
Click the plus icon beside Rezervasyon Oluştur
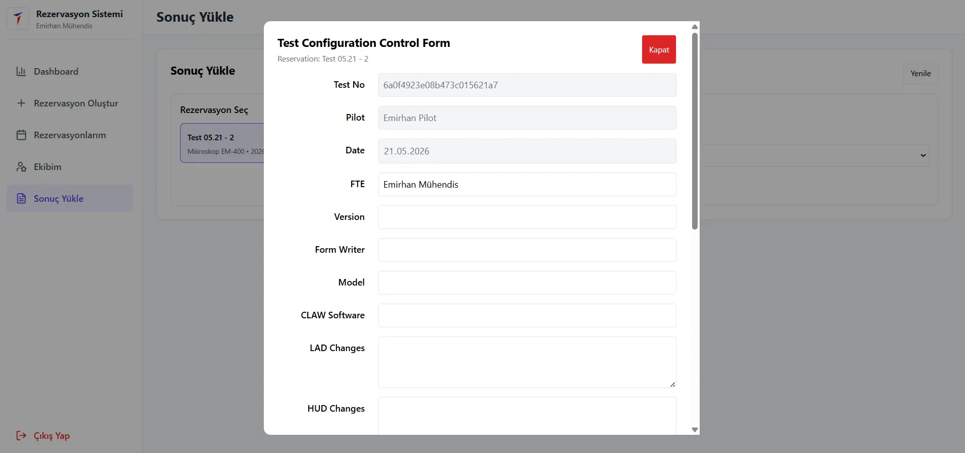pos(21,103)
